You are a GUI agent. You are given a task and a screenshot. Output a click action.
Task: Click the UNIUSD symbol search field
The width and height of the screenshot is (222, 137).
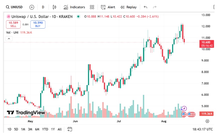[x=15, y=7]
